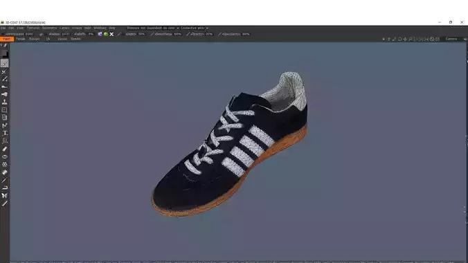Switch to the UV tab
468x263 pixels.
pos(48,39)
